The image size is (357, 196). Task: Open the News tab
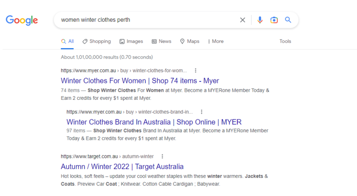pos(162,41)
